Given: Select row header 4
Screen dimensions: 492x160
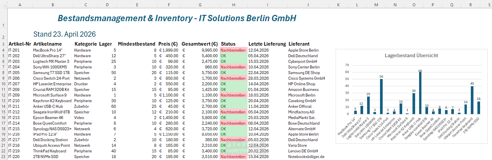Looking at the screenshot, I should click(4, 50).
